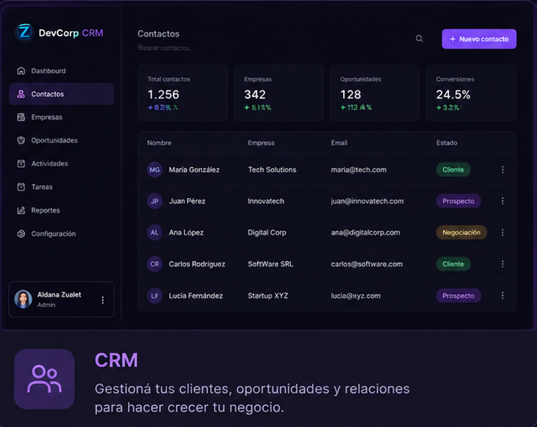Open the Dashboard home icon in sidebar
This screenshot has width=537, height=427.
[21, 71]
